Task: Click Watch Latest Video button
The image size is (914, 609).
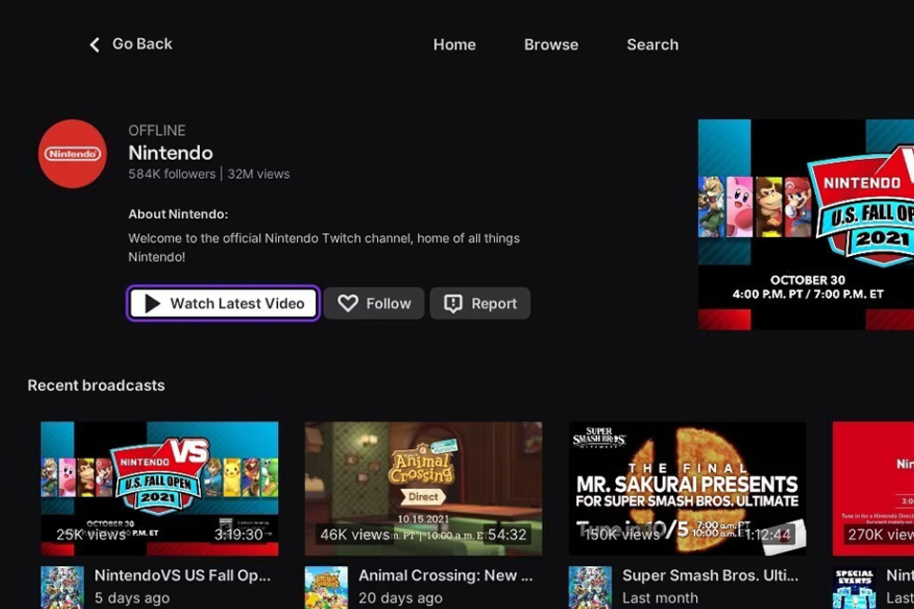Action: [223, 303]
